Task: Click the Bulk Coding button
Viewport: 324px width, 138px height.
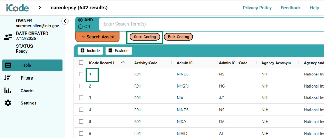Action: (x=178, y=37)
